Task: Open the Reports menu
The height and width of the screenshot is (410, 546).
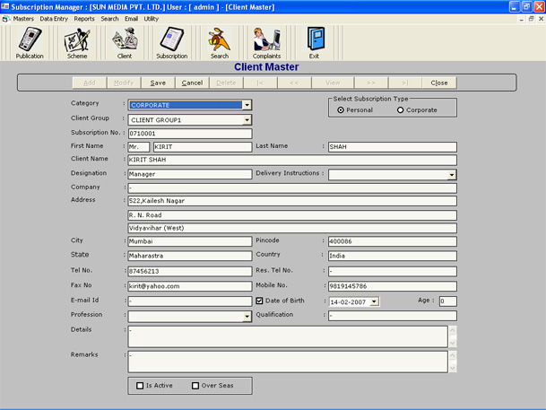Action: 84,19
